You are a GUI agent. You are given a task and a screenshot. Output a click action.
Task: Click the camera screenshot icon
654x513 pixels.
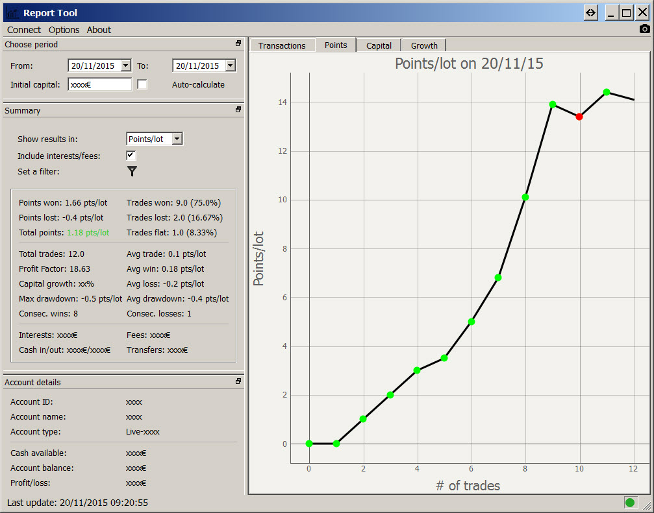point(644,29)
